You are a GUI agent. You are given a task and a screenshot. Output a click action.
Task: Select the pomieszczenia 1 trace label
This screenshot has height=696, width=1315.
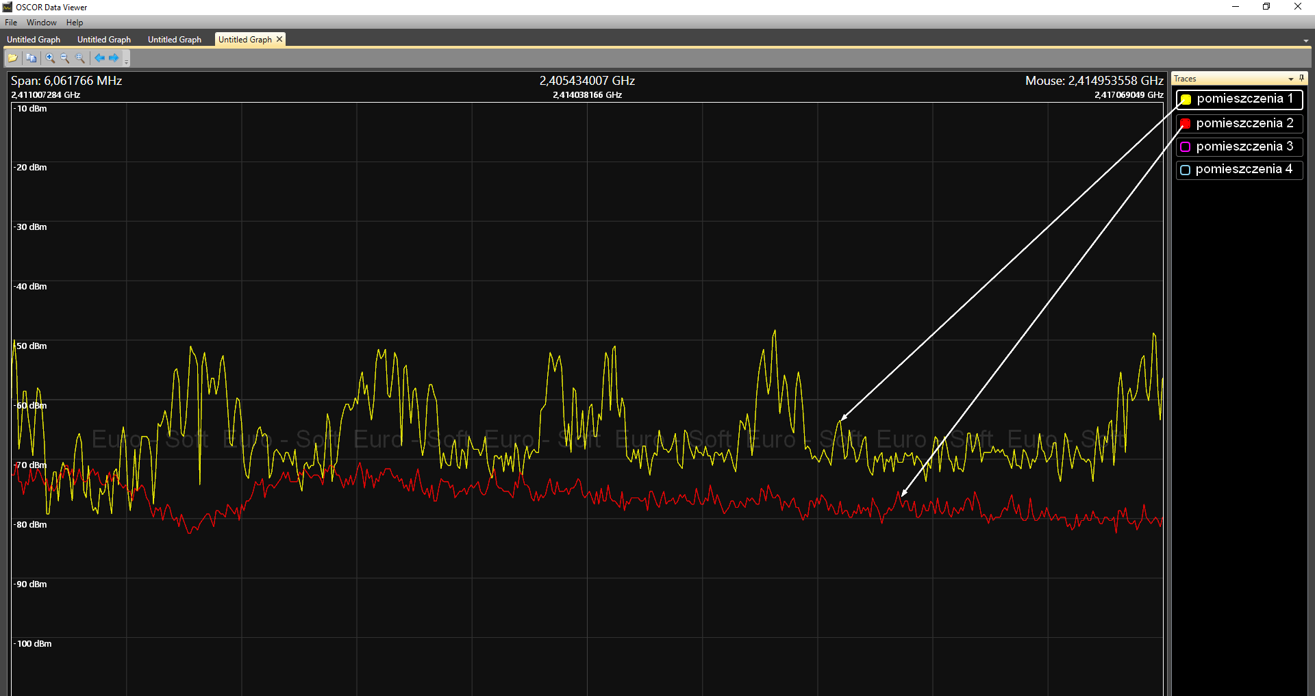click(x=1244, y=99)
